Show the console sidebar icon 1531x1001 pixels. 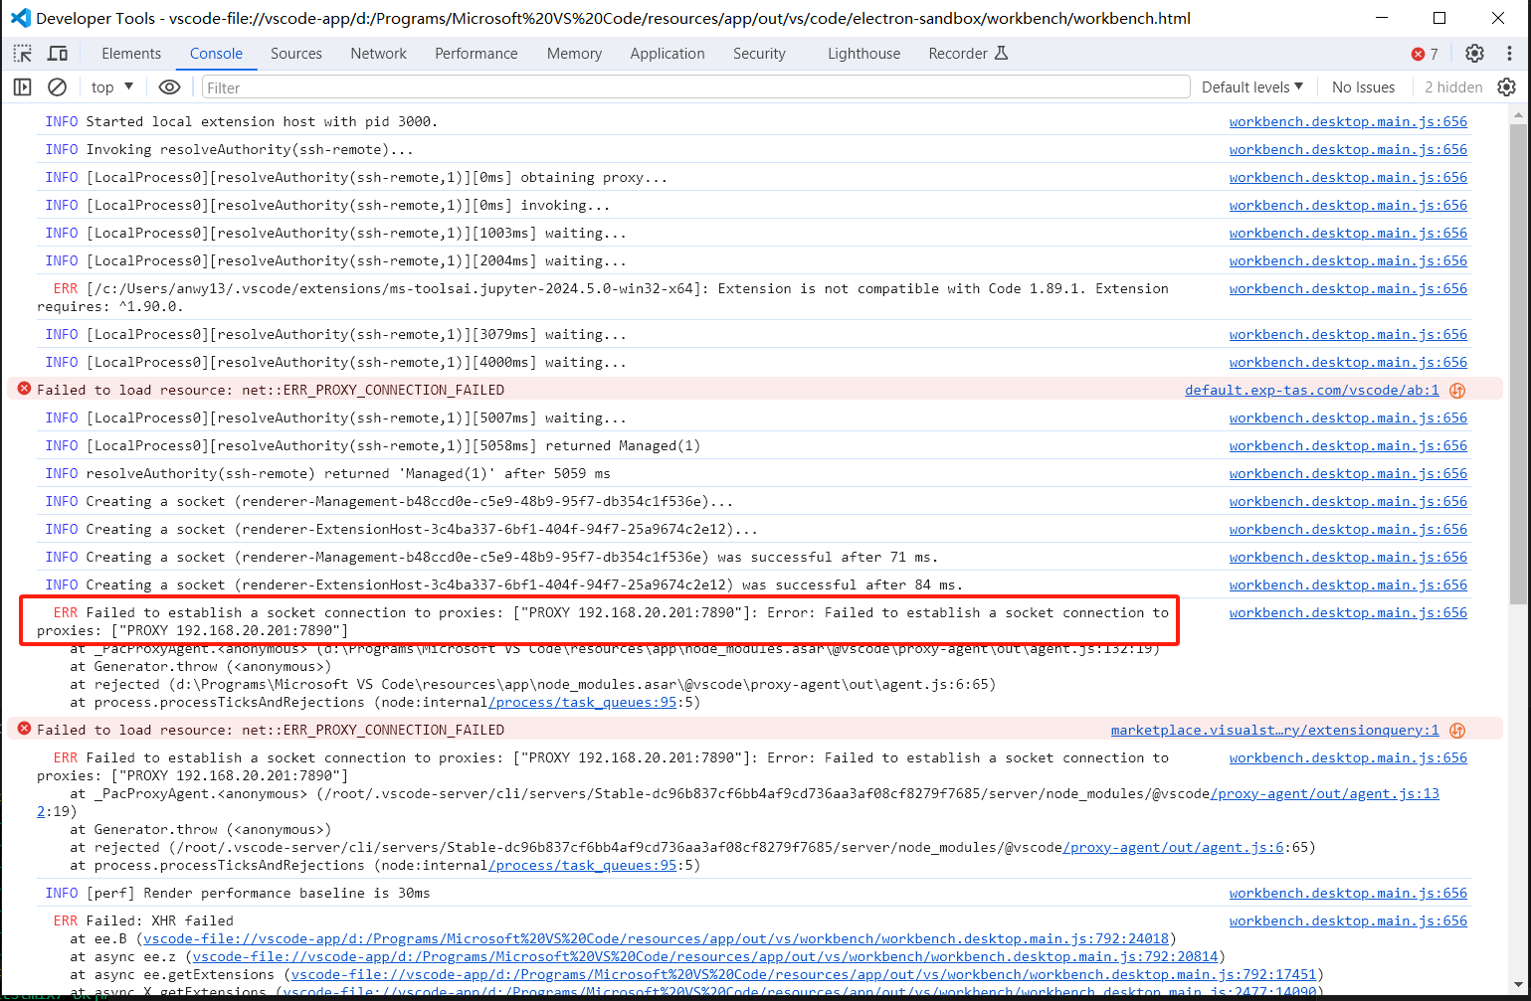[22, 87]
